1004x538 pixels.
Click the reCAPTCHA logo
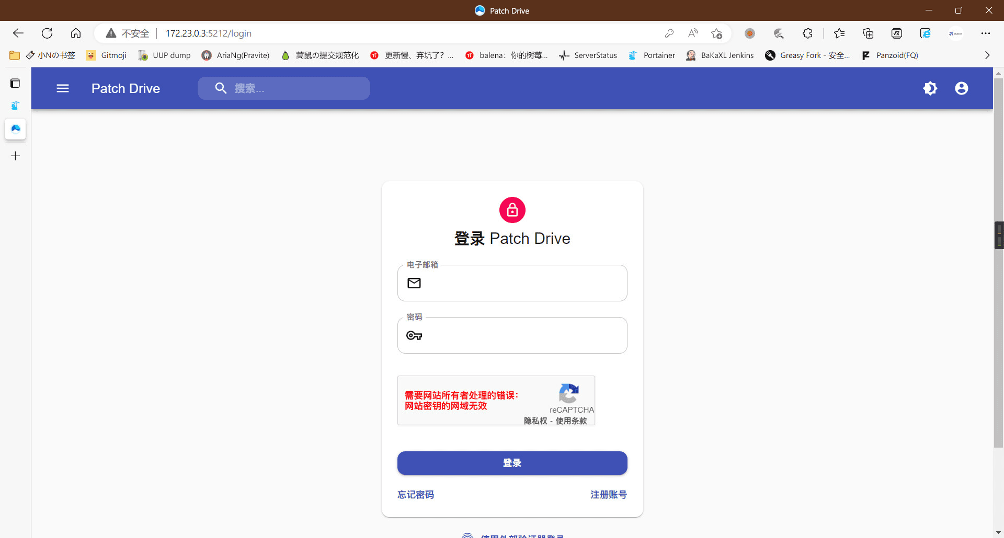[x=568, y=393]
